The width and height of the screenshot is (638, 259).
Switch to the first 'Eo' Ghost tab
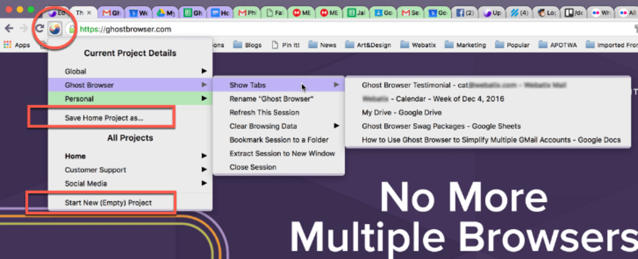coord(56,13)
